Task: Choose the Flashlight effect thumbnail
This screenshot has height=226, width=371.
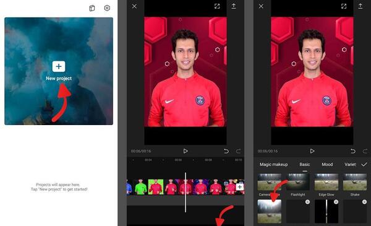Action: [x=298, y=182]
